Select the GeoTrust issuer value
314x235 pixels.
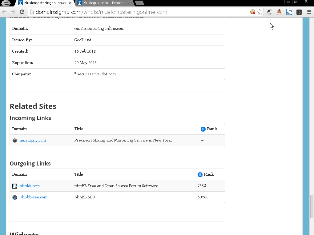[83, 40]
